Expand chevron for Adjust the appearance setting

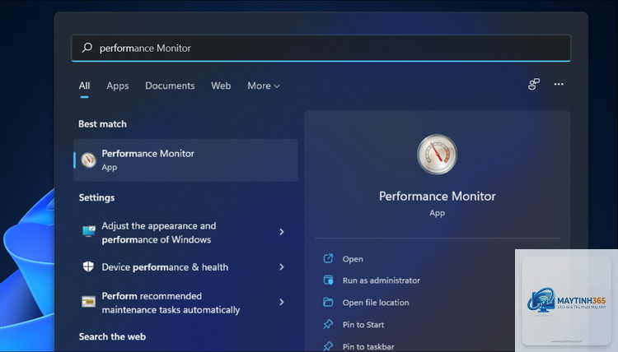(x=282, y=232)
